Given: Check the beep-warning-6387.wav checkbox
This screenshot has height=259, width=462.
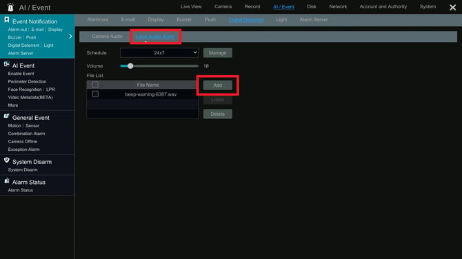Looking at the screenshot, I should click(95, 94).
